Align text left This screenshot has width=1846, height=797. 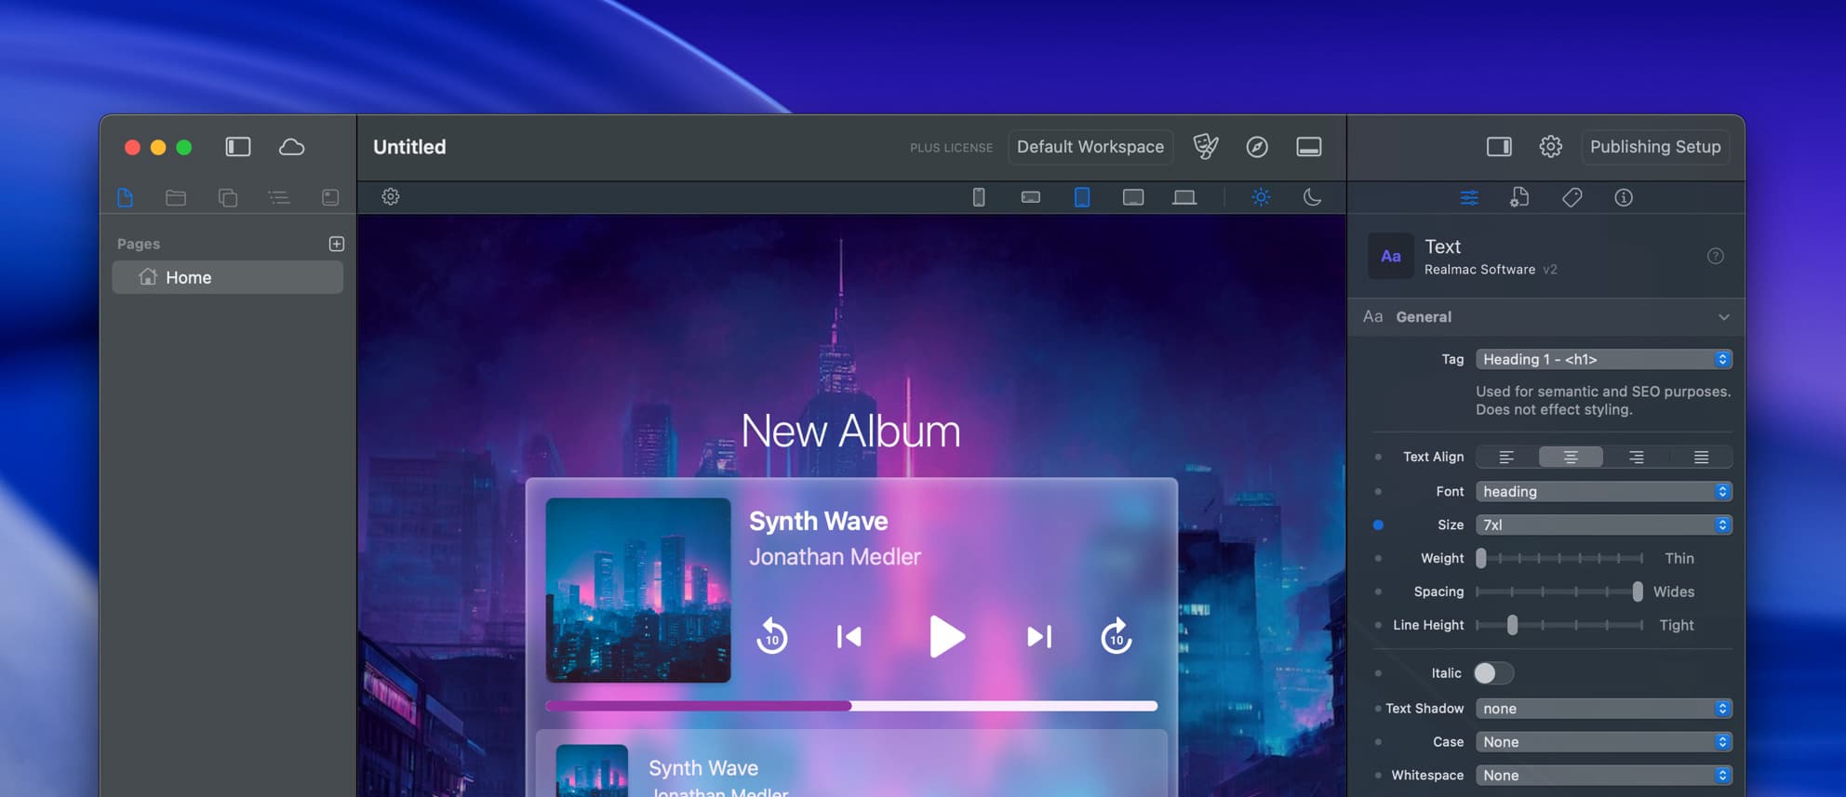coord(1506,457)
